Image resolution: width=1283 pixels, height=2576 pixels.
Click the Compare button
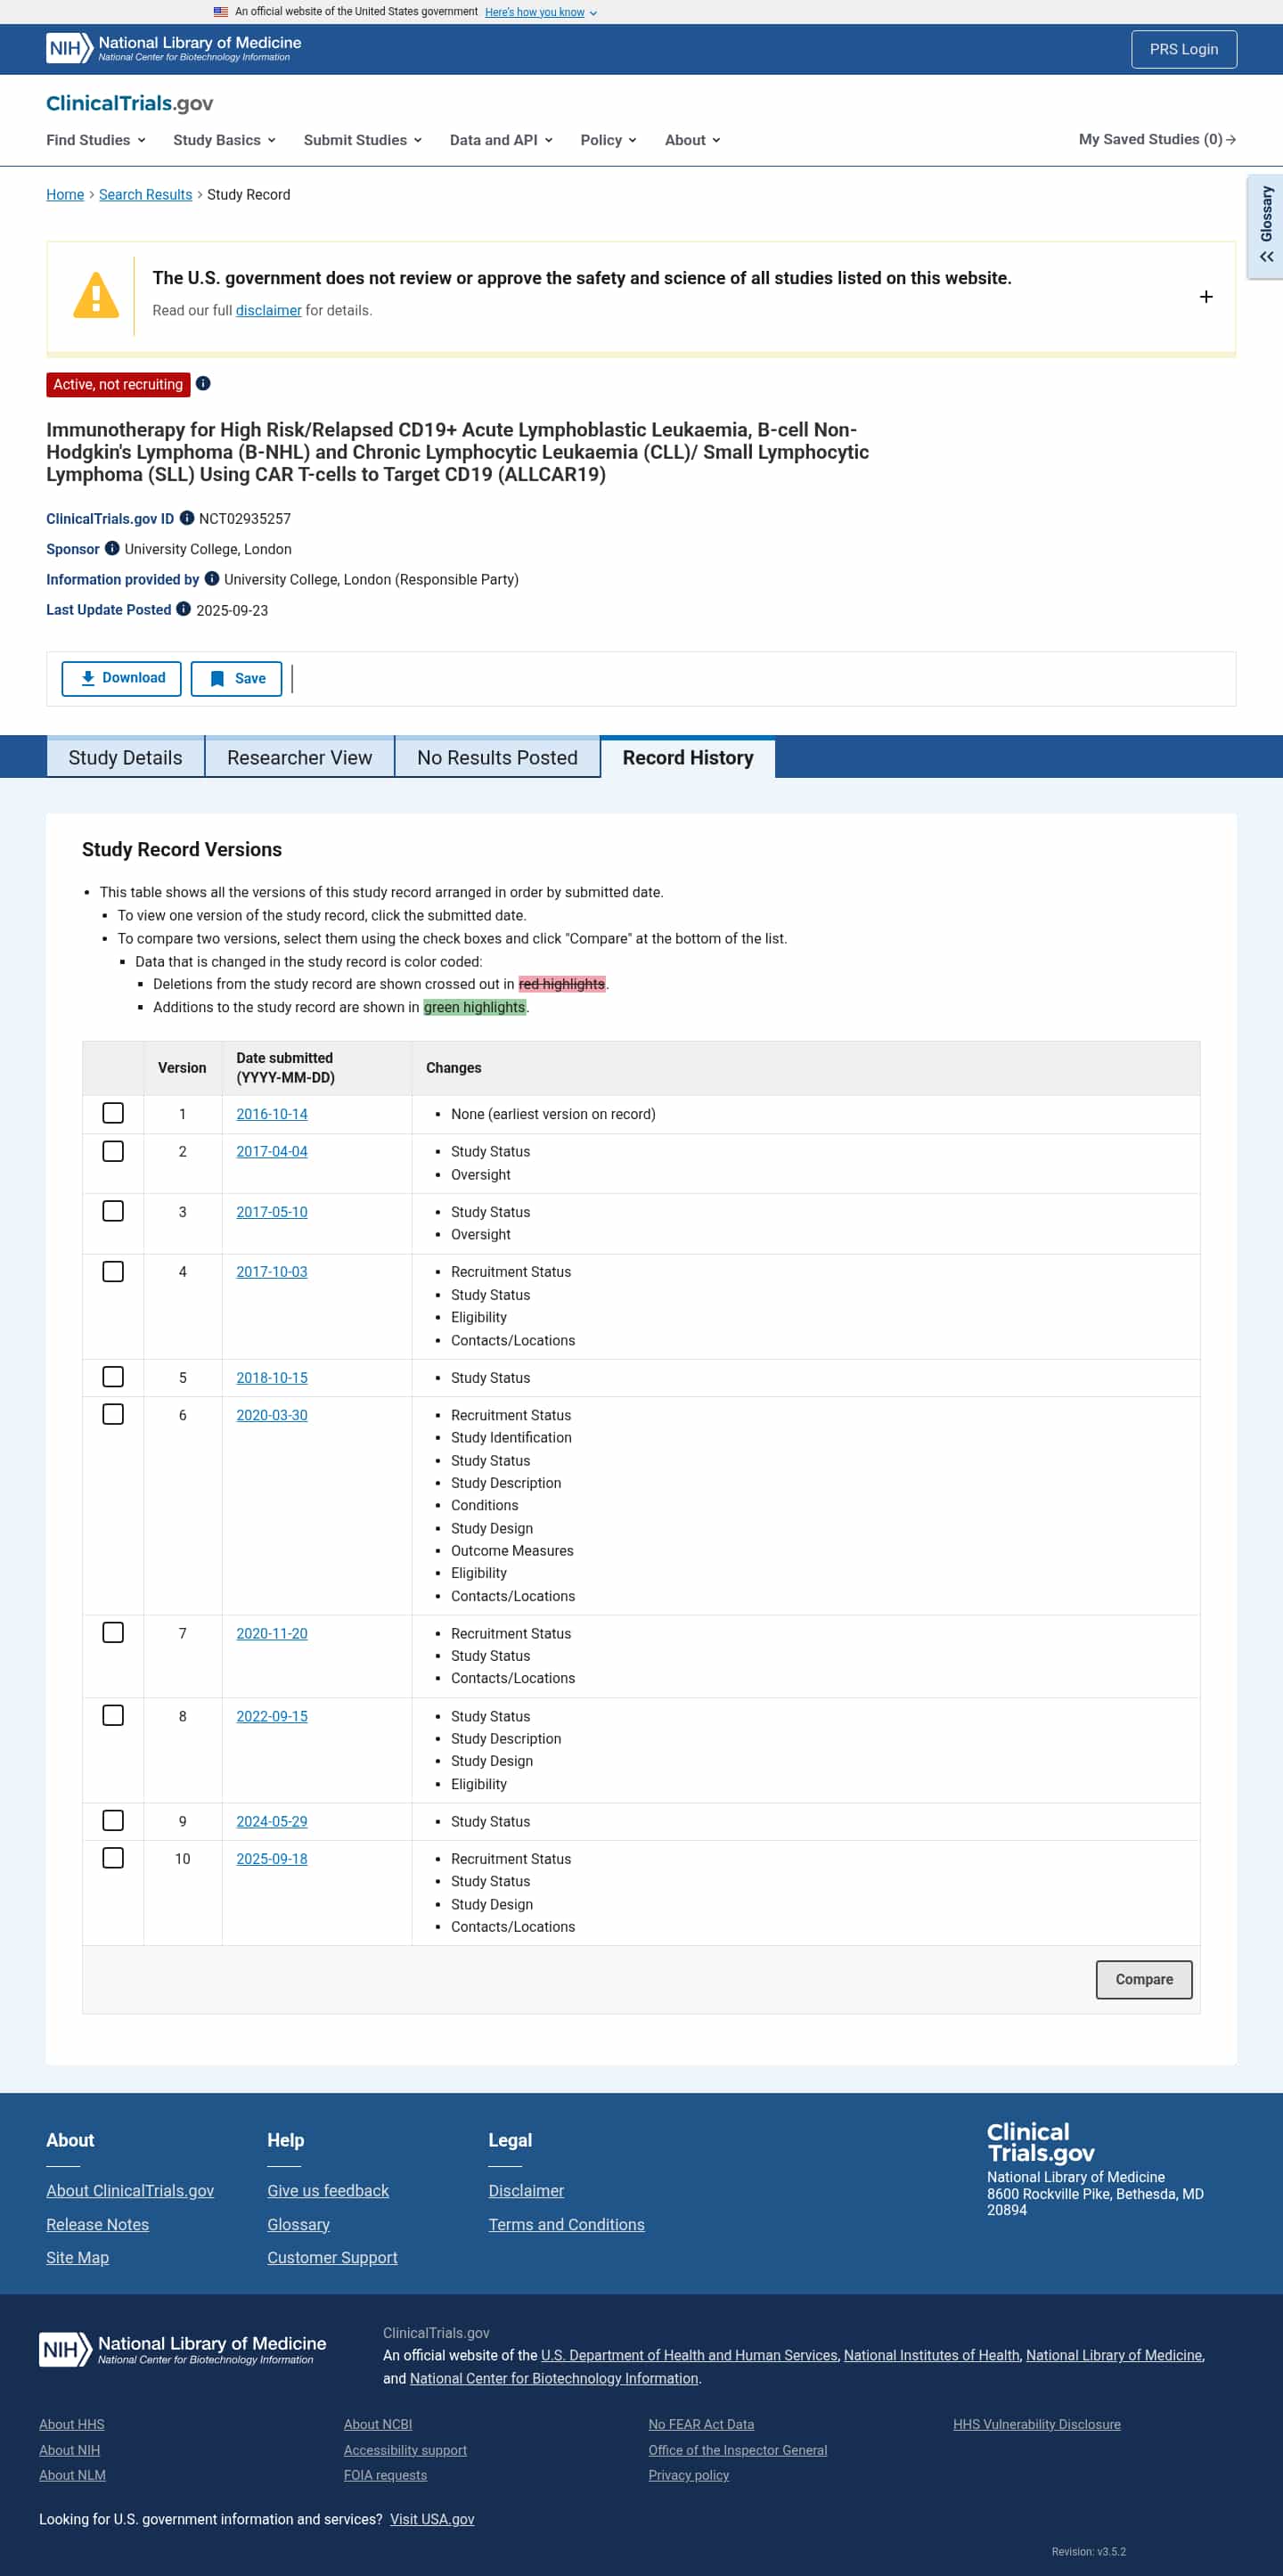pos(1144,1980)
